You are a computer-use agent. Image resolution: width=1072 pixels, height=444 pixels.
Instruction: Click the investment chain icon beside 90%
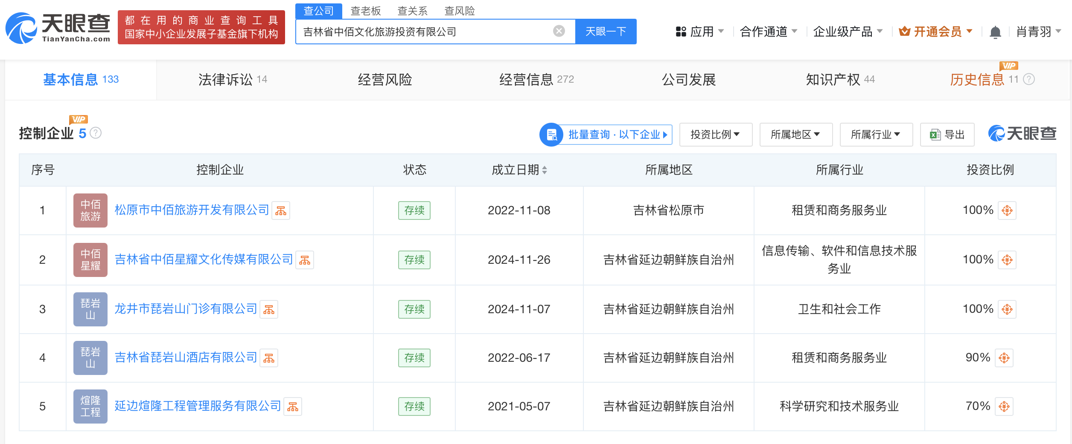tap(1004, 358)
